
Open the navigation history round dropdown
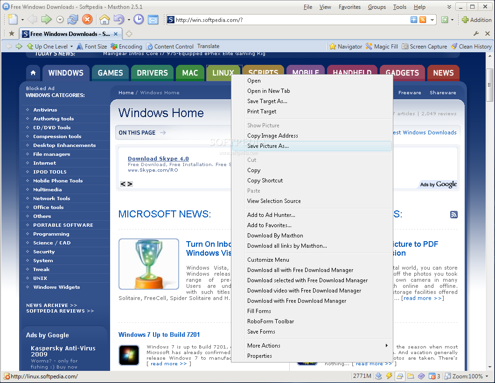60,20
